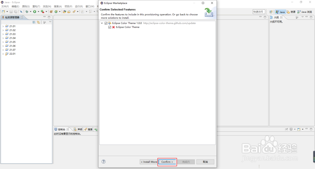The image size is (315, 169).
Task: Select the 22.01 project
Action: [12, 54]
